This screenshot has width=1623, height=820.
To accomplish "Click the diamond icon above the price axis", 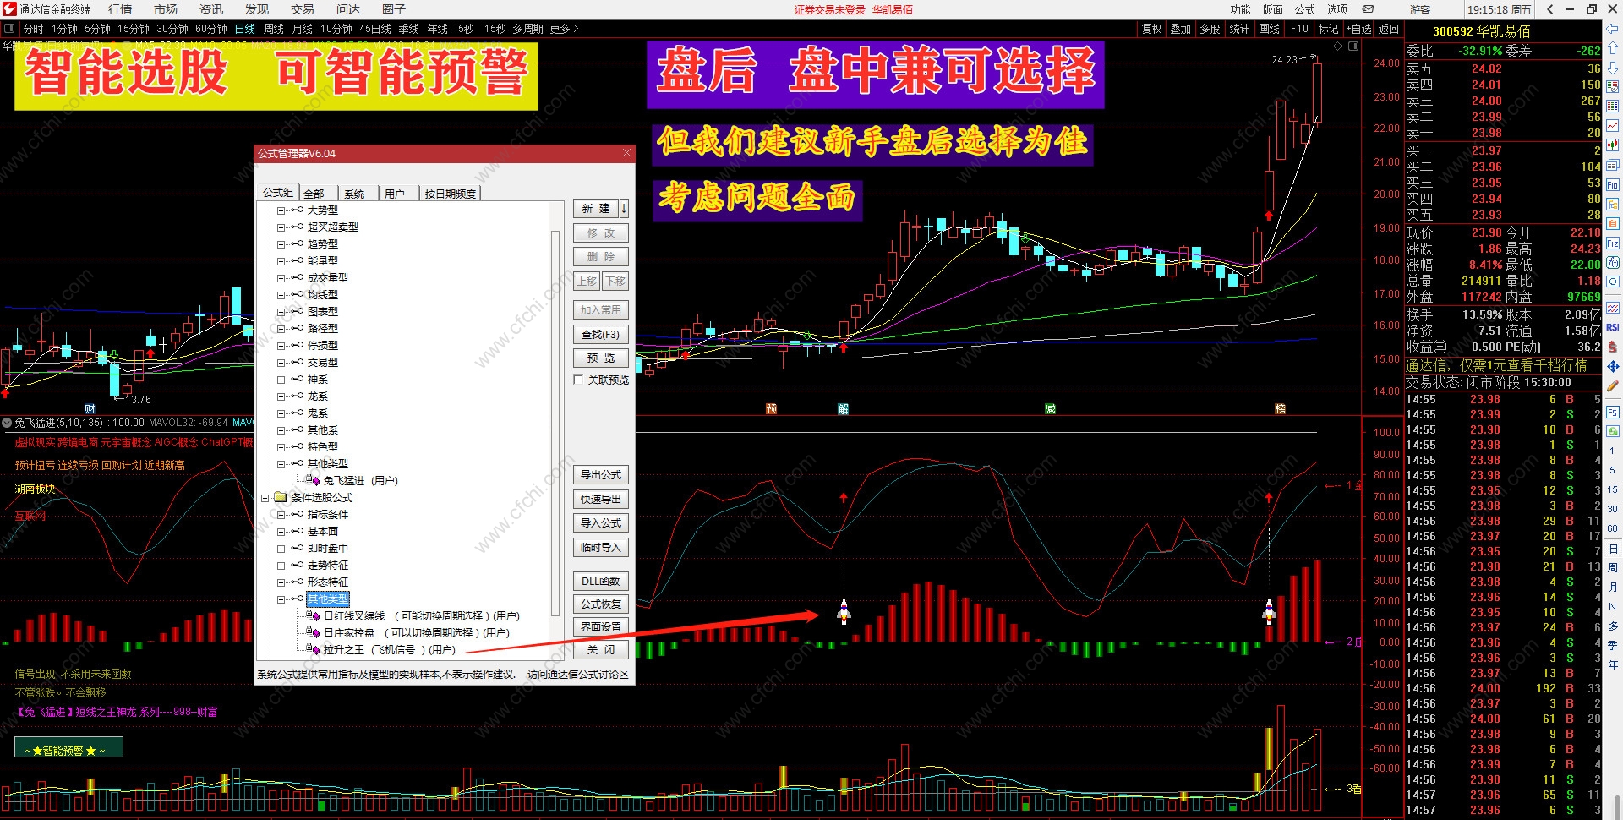I will (x=1337, y=46).
